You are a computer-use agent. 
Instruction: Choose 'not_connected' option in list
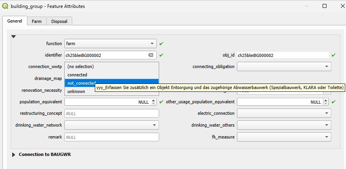coord(81,83)
